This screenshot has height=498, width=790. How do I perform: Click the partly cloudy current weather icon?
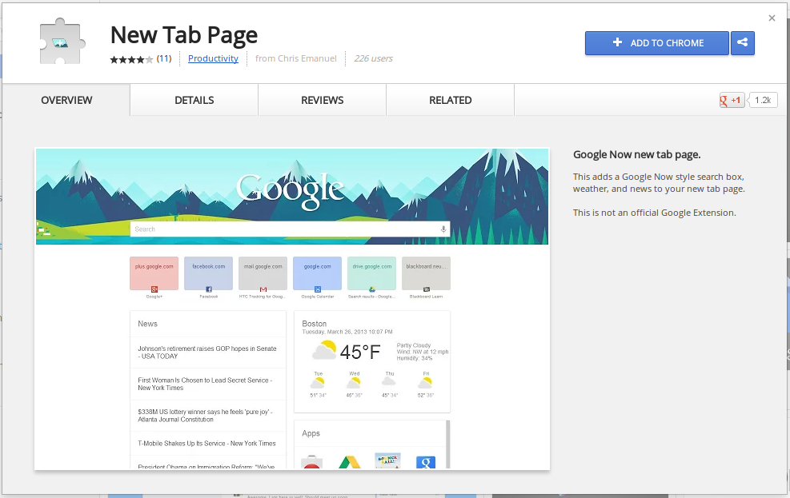[x=324, y=350]
